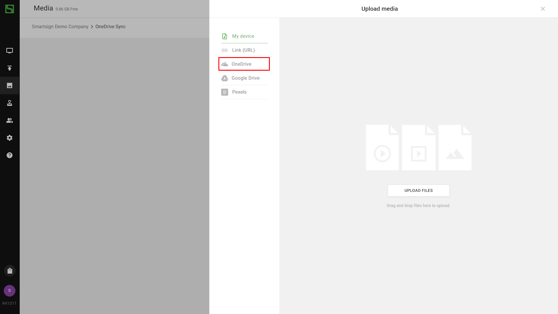This screenshot has height=314, width=558.
Task: Click the image file drop zone illustration
Action: pos(455,147)
